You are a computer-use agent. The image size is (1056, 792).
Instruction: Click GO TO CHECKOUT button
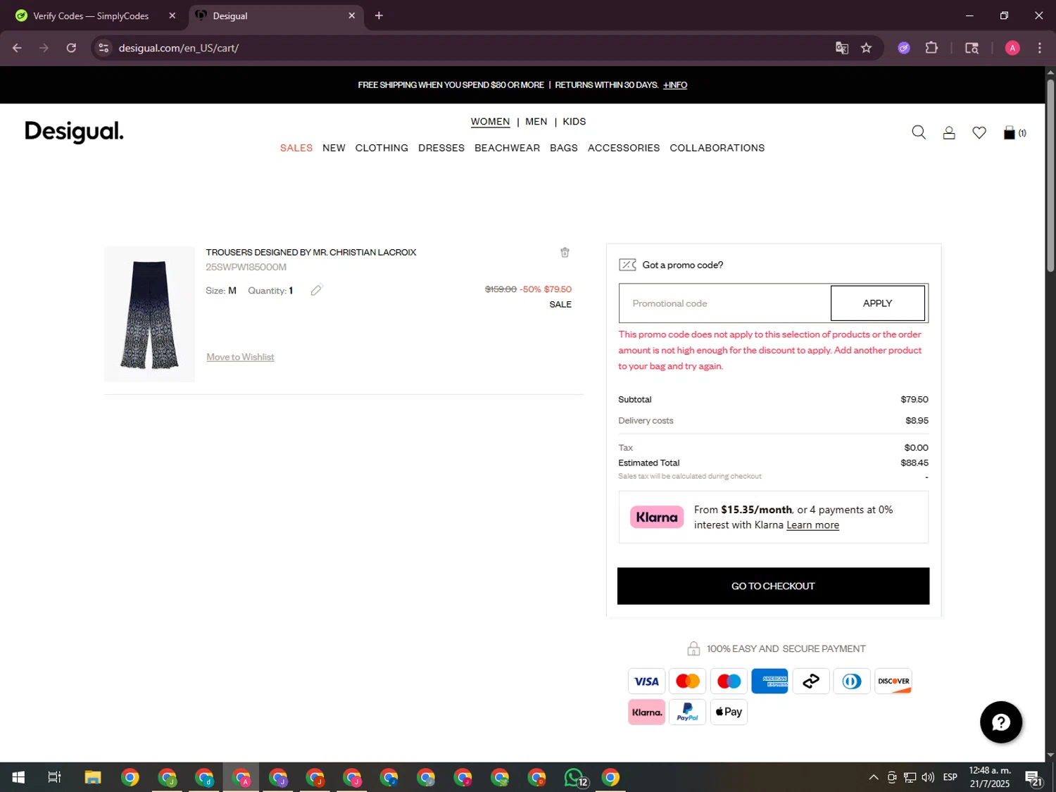pyautogui.click(x=773, y=586)
